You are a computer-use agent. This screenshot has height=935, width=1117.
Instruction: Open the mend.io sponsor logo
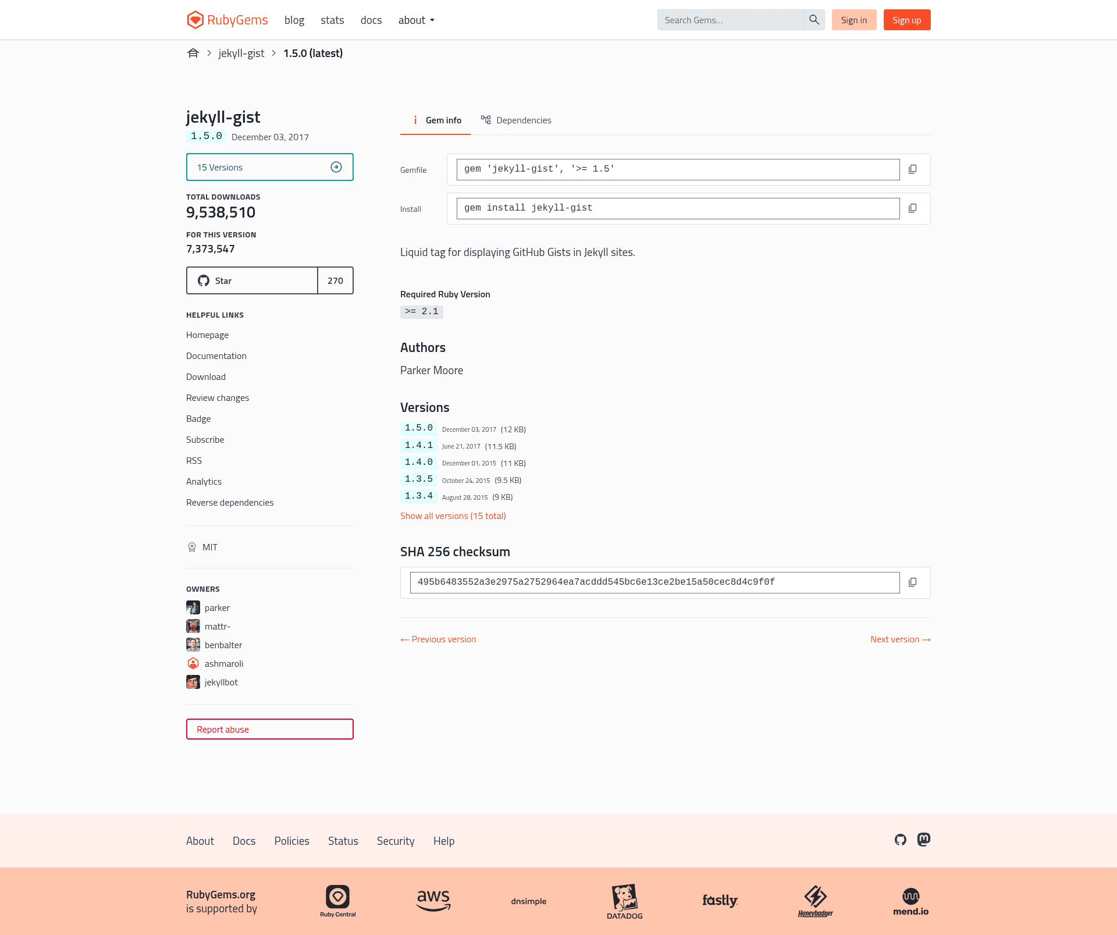pos(911,902)
